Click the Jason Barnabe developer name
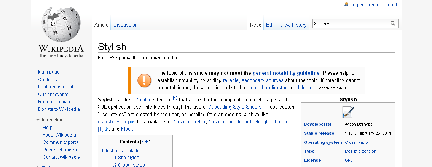 pyautogui.click(x=359, y=124)
